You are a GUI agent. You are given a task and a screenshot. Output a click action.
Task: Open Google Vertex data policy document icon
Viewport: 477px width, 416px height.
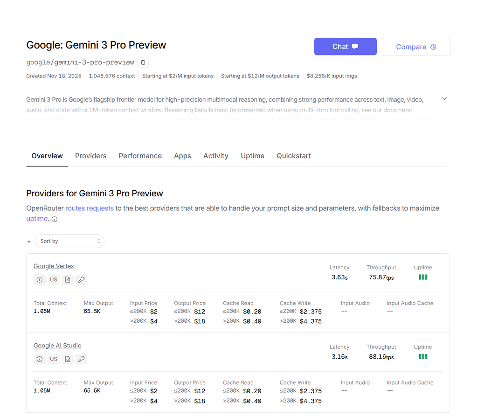click(x=68, y=280)
